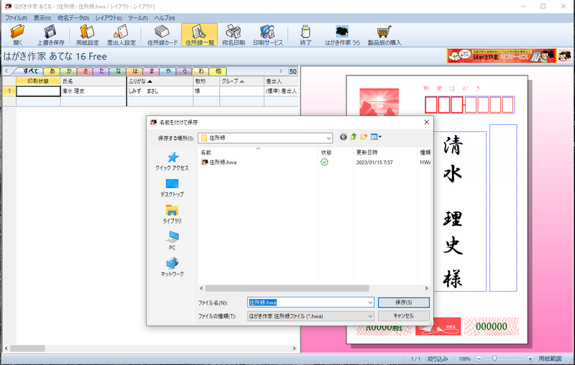The image size is (575, 365).
Task: Click the 開く open toolbar icon
Action: click(x=17, y=34)
